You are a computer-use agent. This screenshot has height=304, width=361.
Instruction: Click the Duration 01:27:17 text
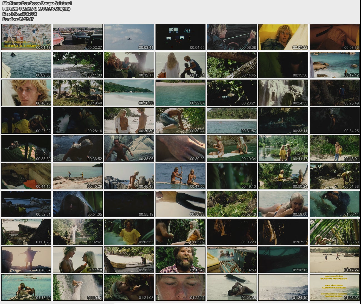(x=18, y=19)
